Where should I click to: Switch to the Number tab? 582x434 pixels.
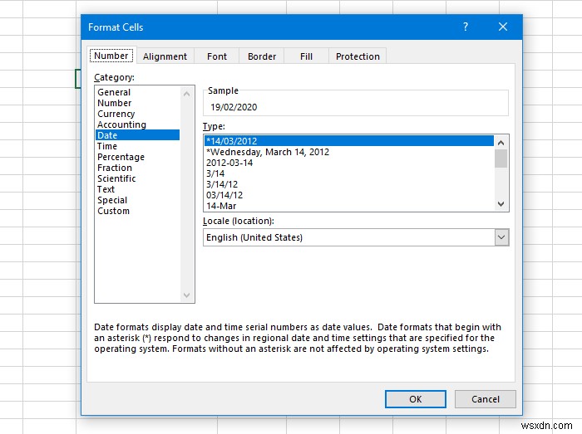click(111, 56)
